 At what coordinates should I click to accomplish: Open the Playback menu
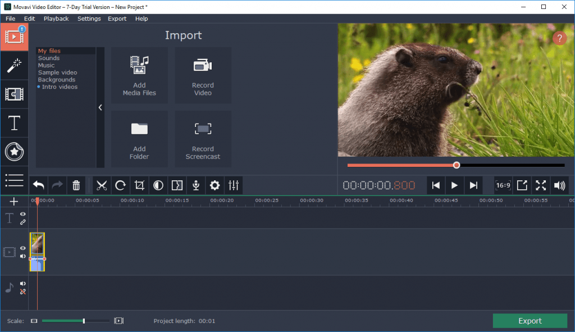tap(56, 19)
